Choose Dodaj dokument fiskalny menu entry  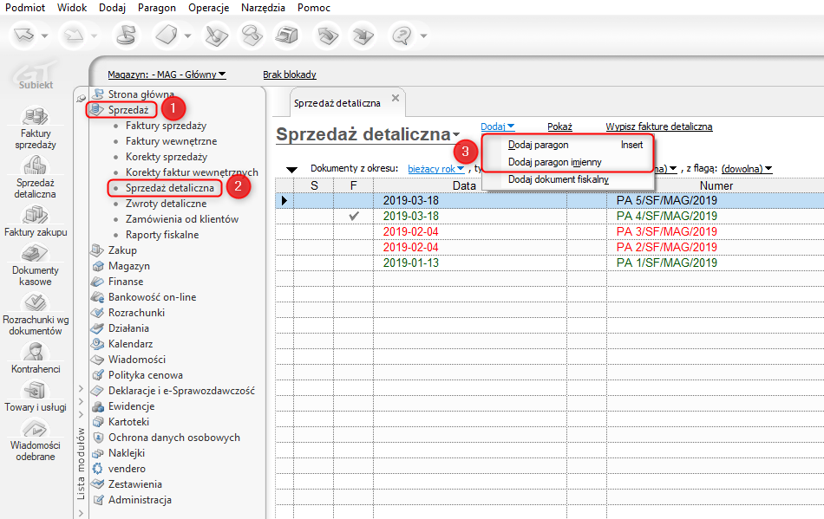click(x=568, y=179)
